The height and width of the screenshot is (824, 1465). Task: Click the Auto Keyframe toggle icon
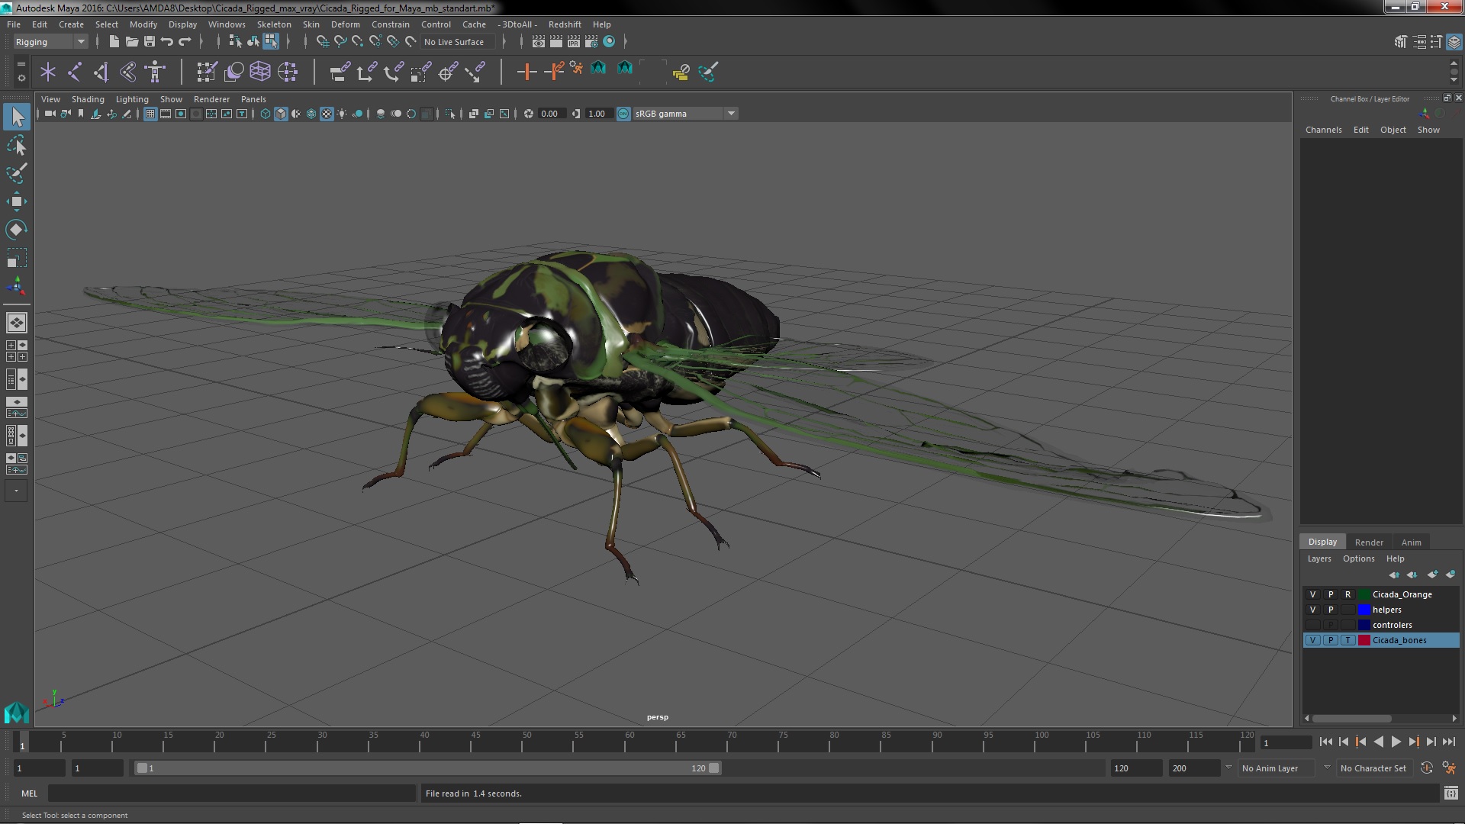1426,768
